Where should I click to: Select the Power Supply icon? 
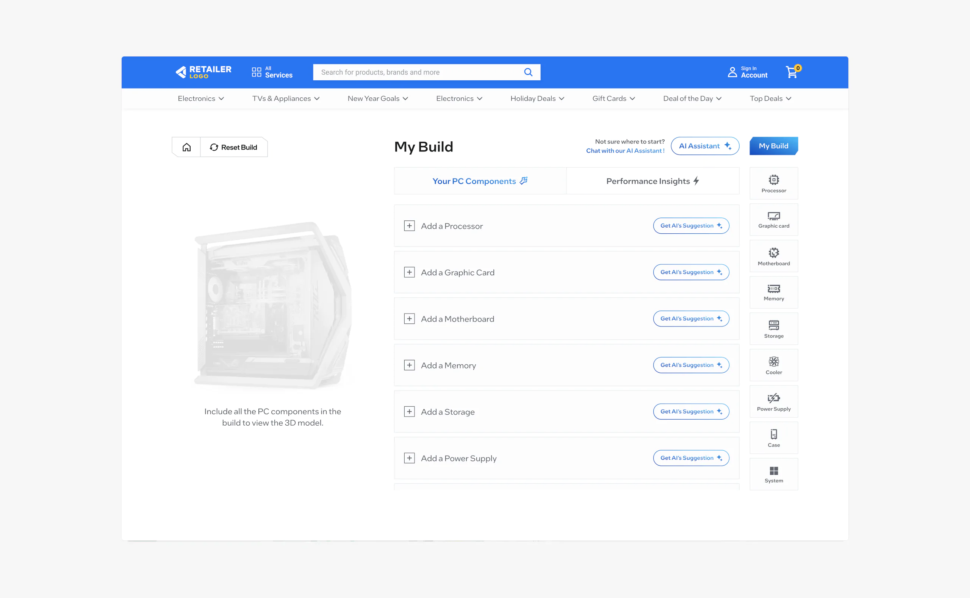tap(773, 401)
